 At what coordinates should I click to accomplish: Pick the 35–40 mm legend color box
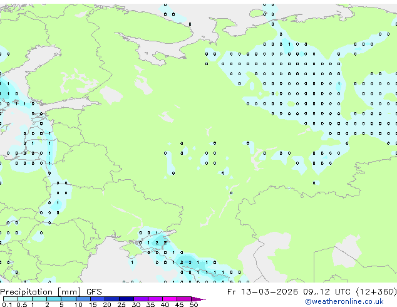tap(155, 299)
